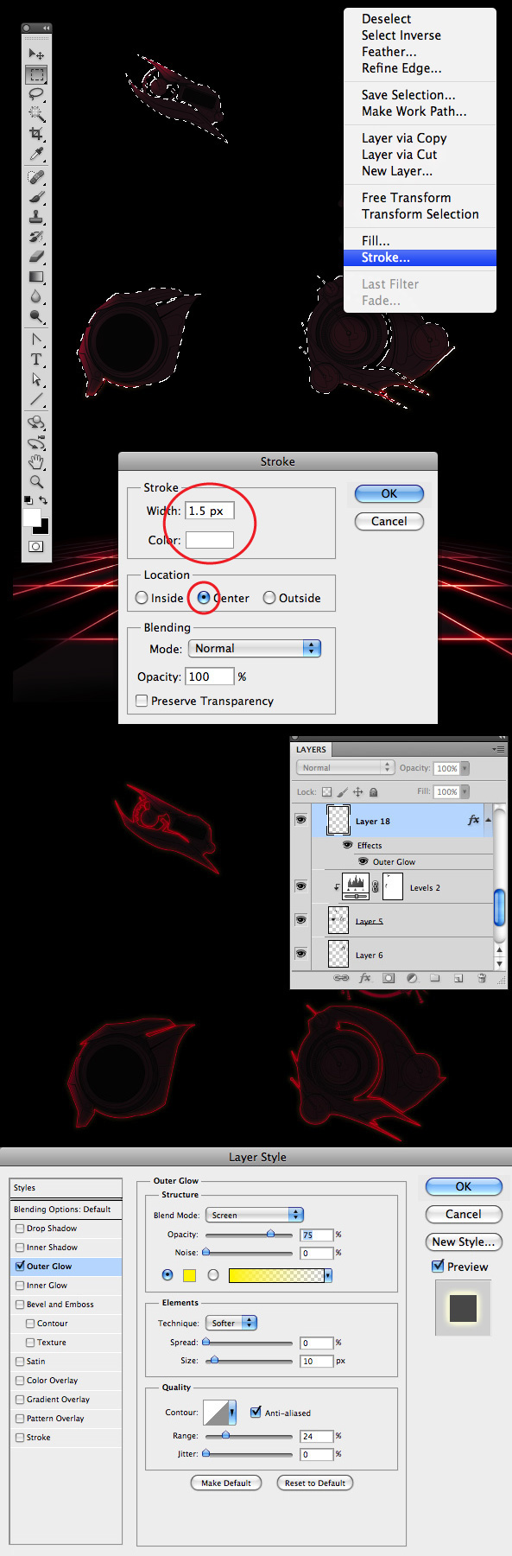
Task: Select the Zoom tool
Action: [36, 482]
